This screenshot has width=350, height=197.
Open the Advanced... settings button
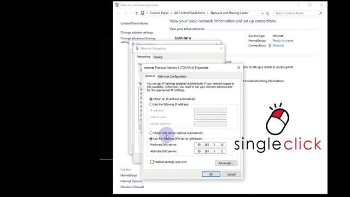[226, 163]
